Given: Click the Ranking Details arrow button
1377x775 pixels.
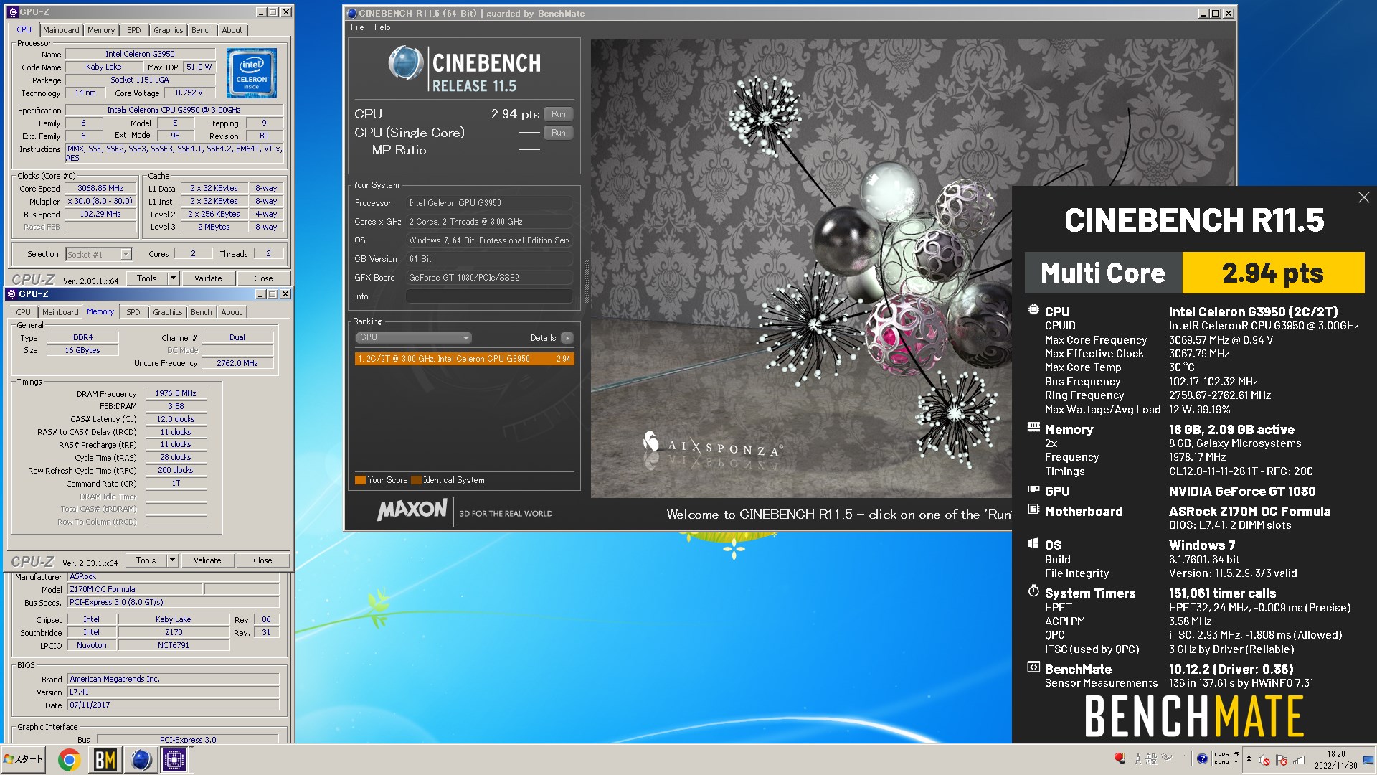Looking at the screenshot, I should click(567, 338).
